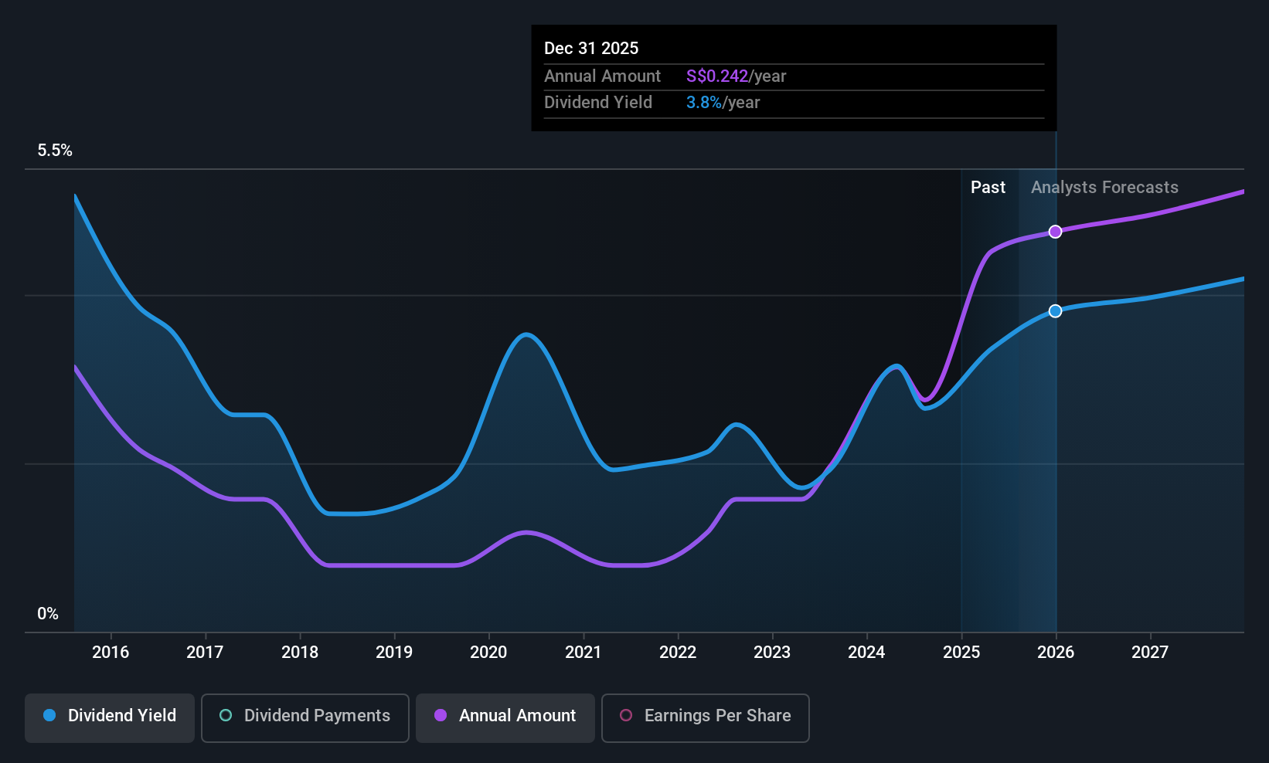
Task: Click the blue Dividend Yield legend dot
Action: coord(49,715)
